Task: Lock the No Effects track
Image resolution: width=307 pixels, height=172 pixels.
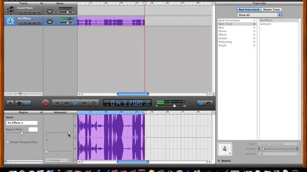Action: (34, 23)
